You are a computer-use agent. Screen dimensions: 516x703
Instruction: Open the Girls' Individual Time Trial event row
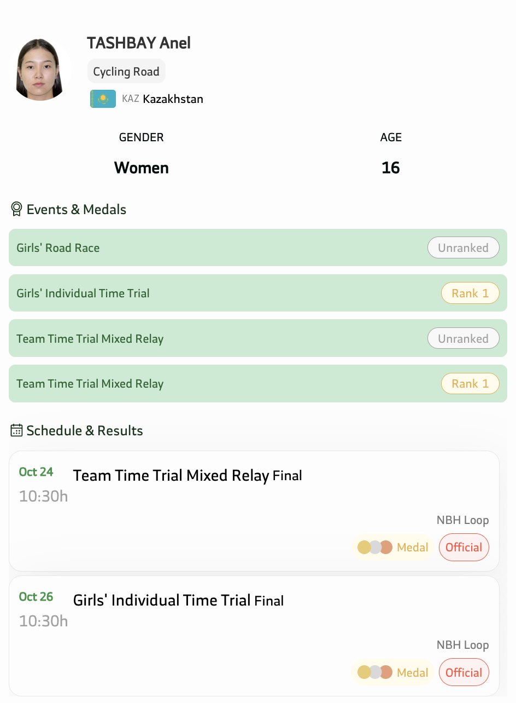(x=219, y=293)
